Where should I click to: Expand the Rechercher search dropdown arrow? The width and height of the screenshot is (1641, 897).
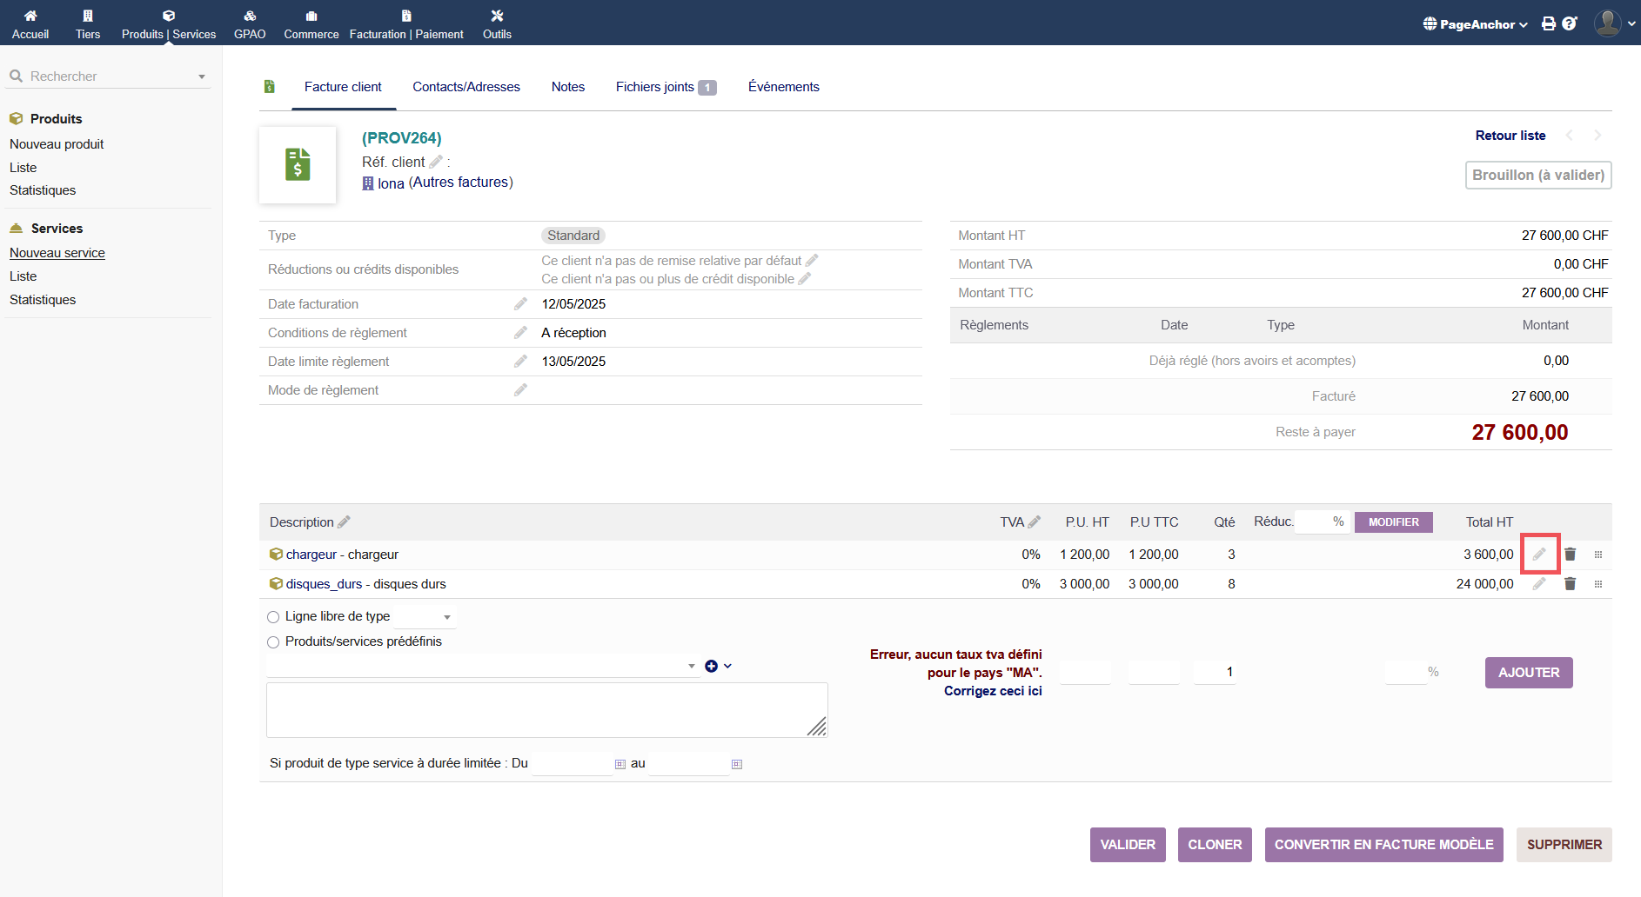point(202,76)
